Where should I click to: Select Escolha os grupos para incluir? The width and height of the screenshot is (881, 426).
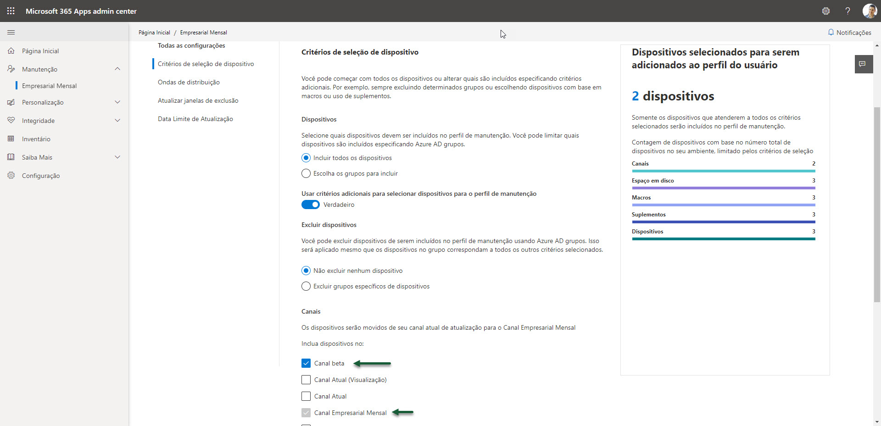tap(306, 174)
